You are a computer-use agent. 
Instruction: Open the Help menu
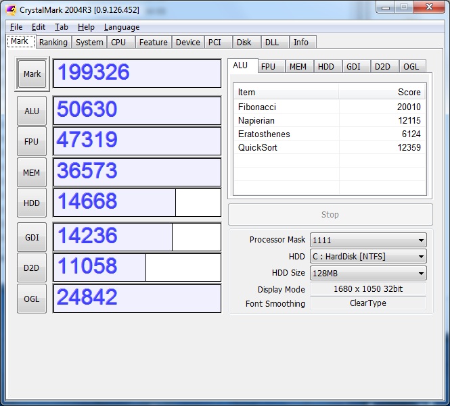86,27
